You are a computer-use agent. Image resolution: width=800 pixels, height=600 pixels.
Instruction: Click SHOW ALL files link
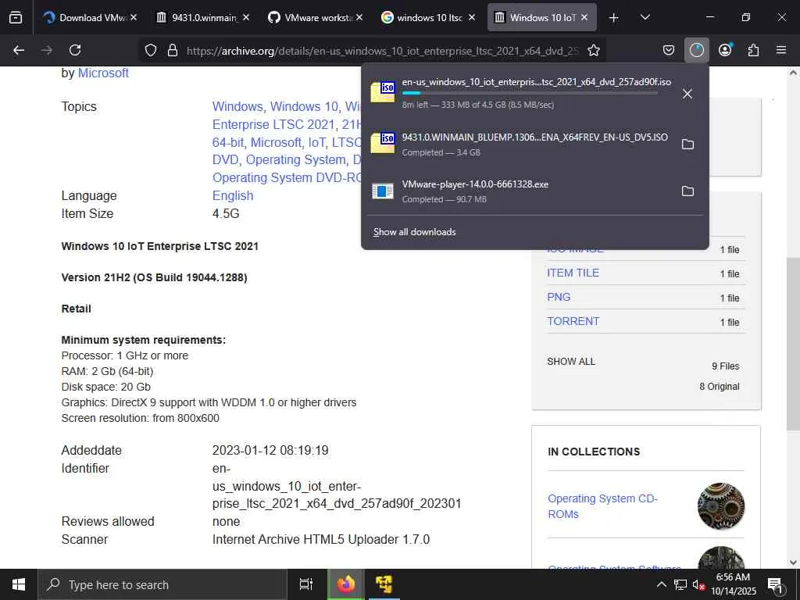point(571,361)
